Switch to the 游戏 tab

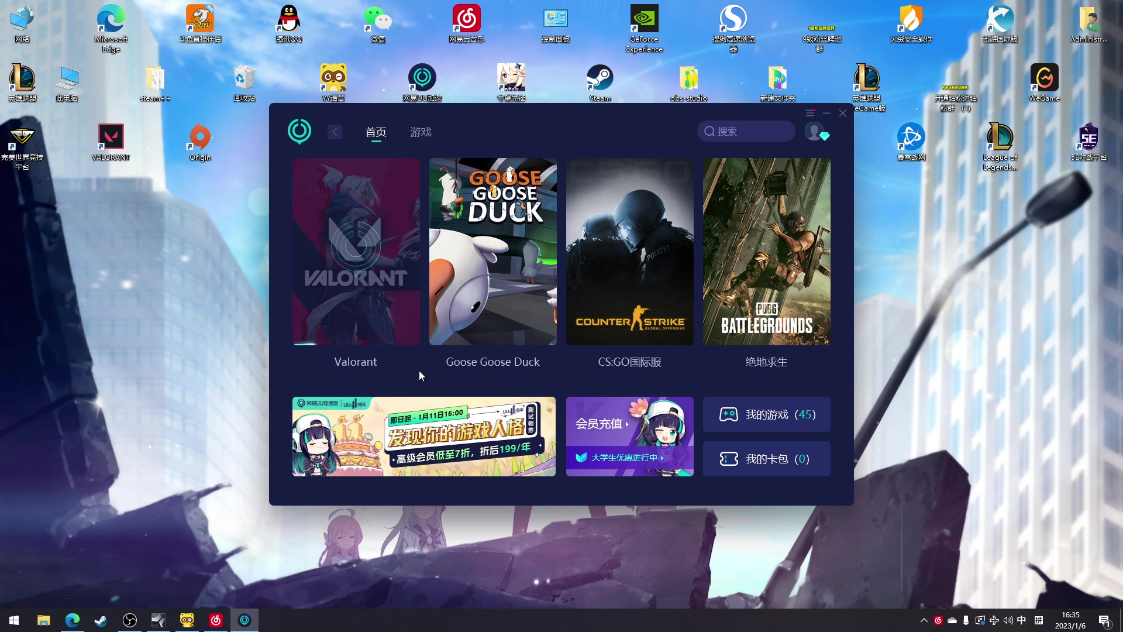coord(421,132)
